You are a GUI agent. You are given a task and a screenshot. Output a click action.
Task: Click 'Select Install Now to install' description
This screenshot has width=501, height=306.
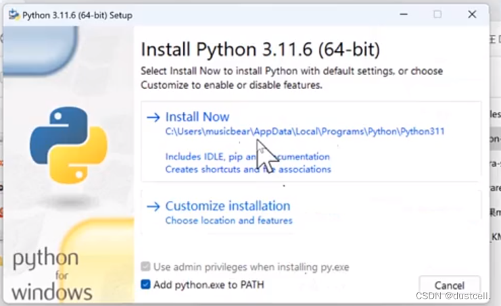pos(291,78)
